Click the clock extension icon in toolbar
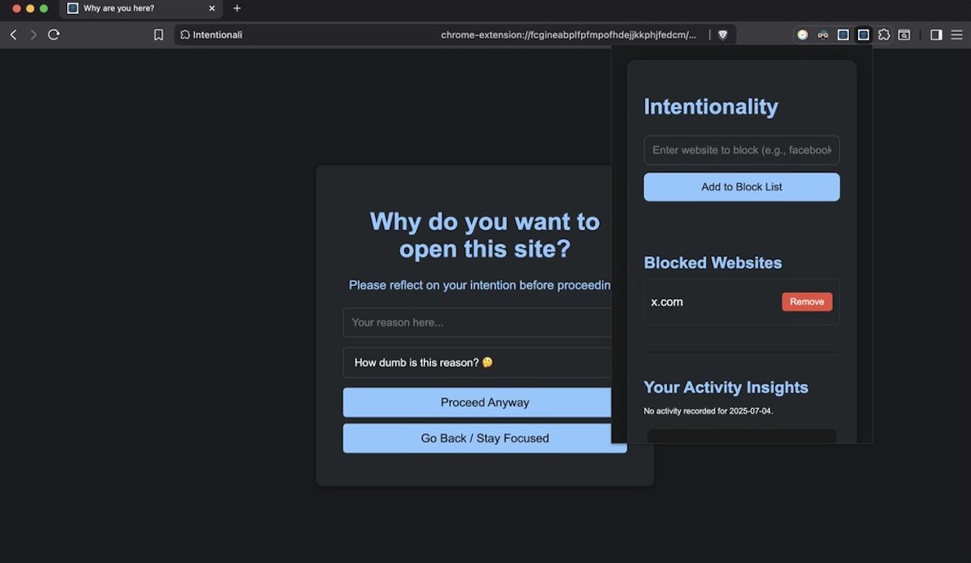The width and height of the screenshot is (971, 563). 802,34
